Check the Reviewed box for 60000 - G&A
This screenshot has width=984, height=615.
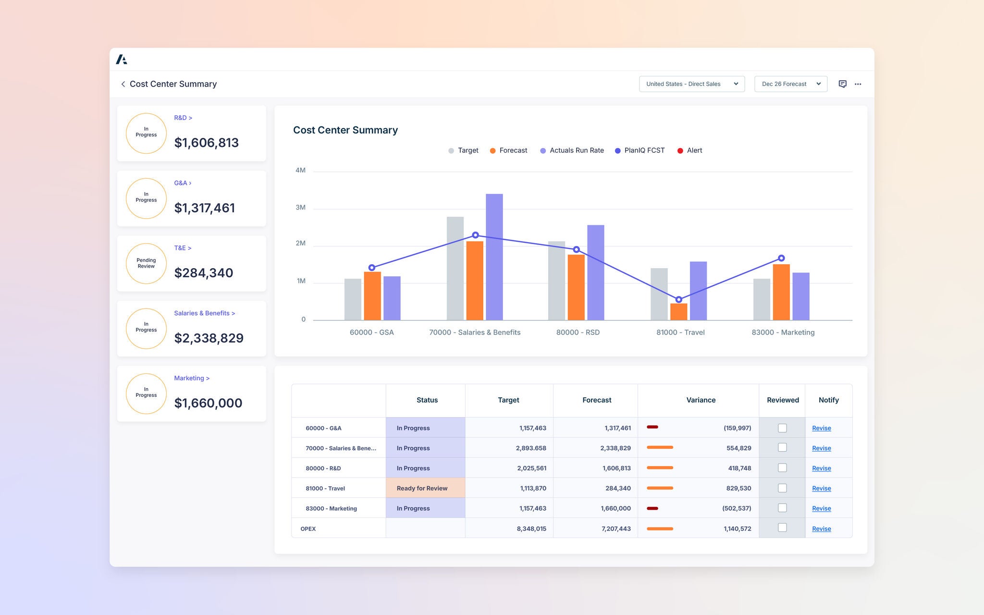782,427
